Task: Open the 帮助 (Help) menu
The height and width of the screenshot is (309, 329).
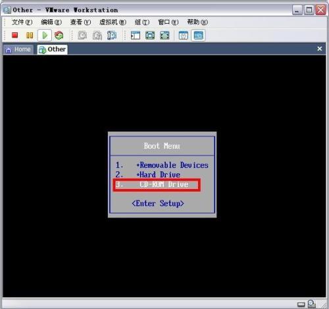Action: coord(197,22)
